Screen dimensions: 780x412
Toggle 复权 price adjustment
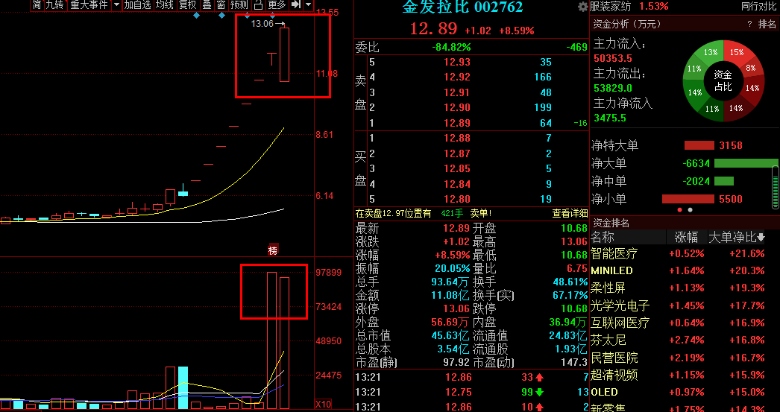188,5
